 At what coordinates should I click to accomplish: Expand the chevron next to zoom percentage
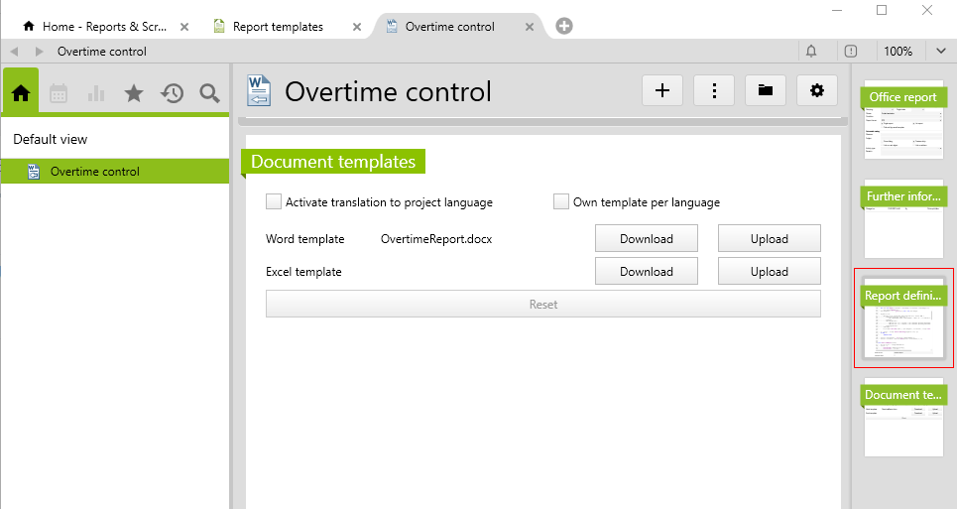(940, 52)
